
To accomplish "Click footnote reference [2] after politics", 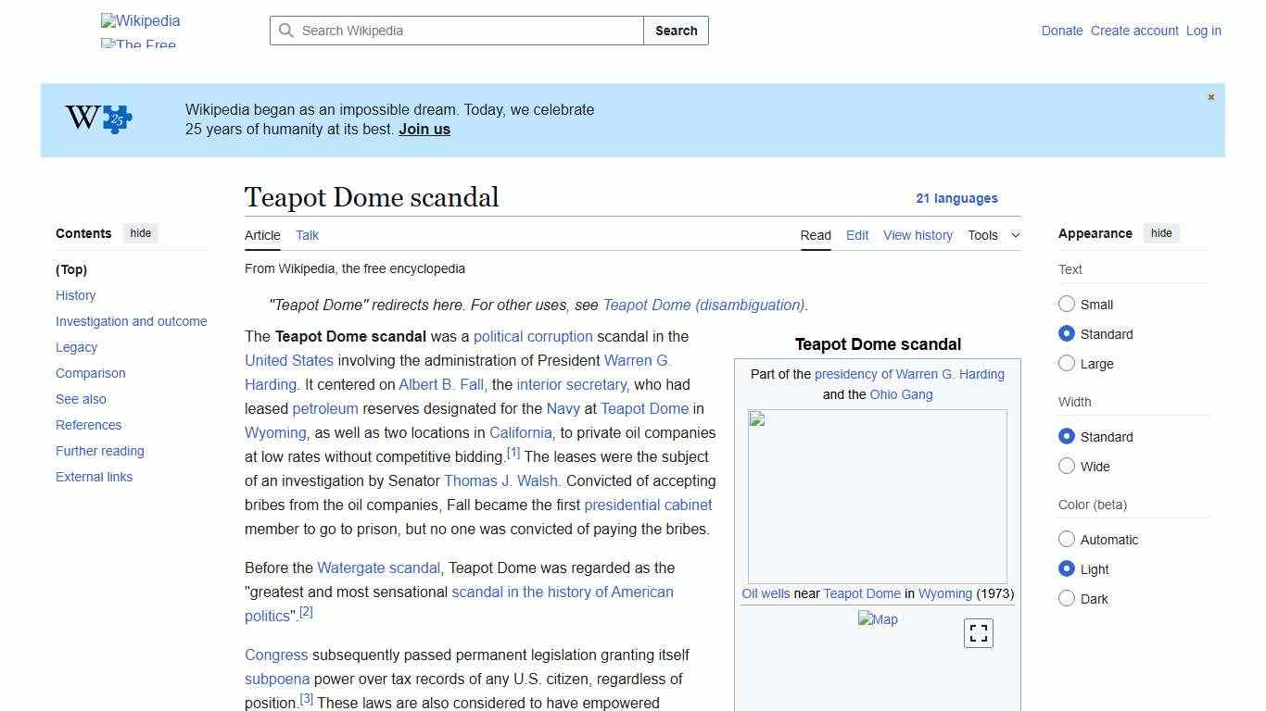I will pos(306,611).
